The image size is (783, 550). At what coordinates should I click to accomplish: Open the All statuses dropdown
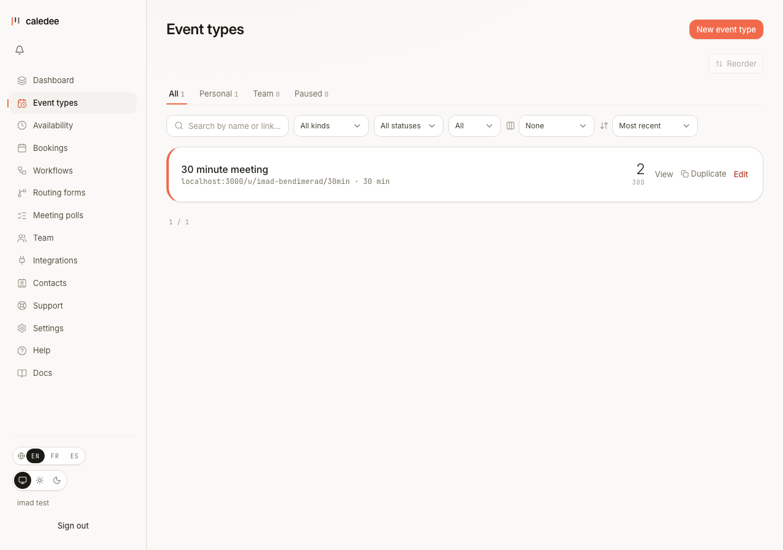(x=409, y=125)
